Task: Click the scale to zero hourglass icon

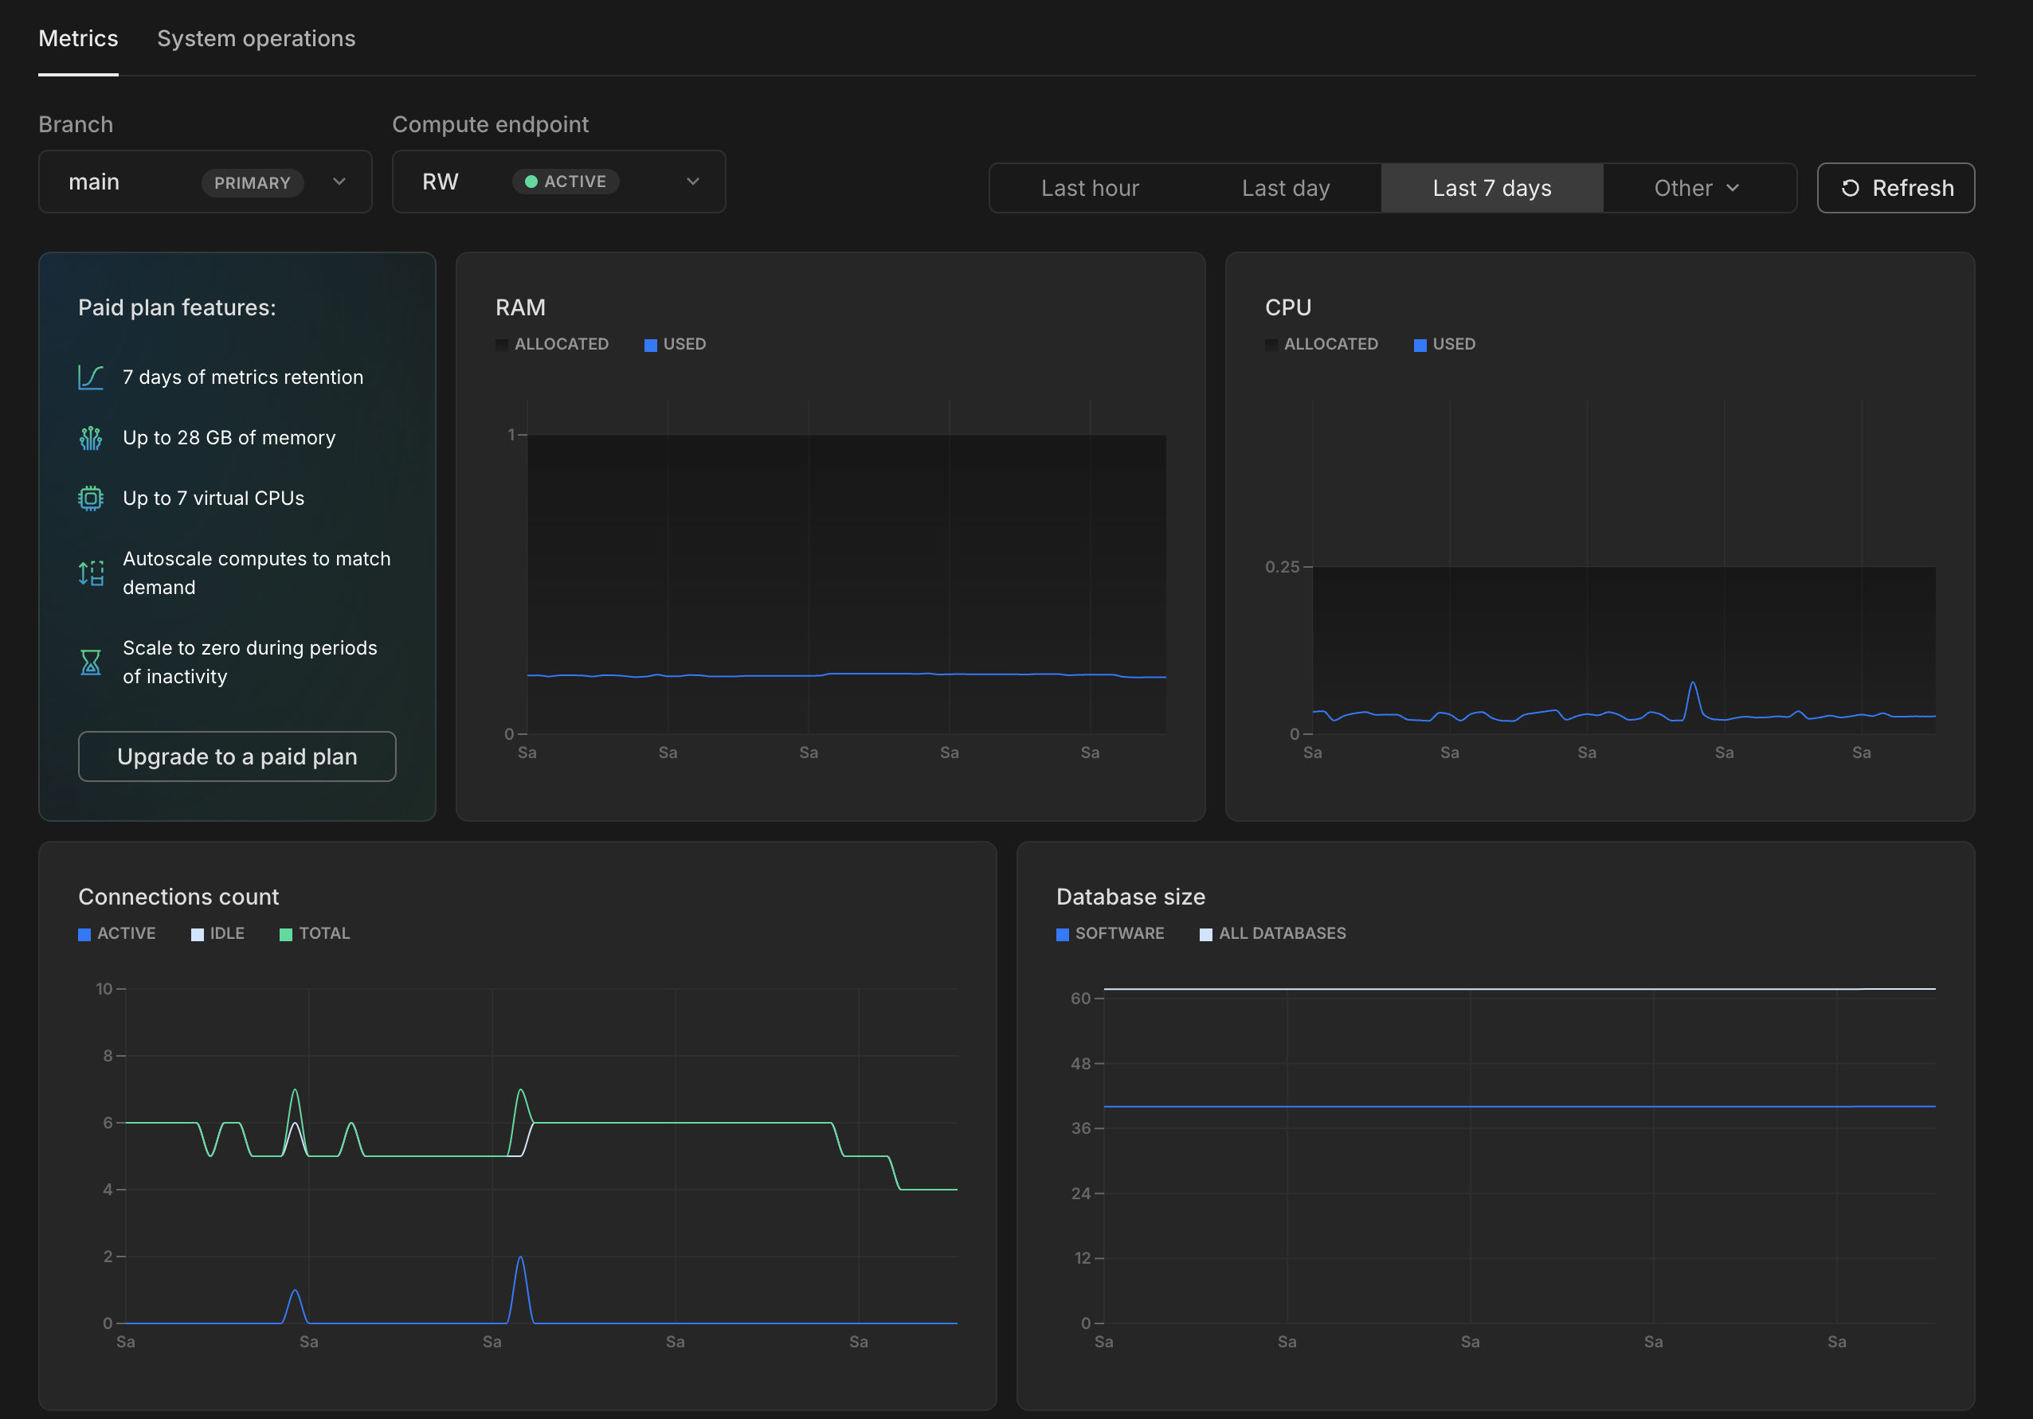Action: (x=90, y=663)
